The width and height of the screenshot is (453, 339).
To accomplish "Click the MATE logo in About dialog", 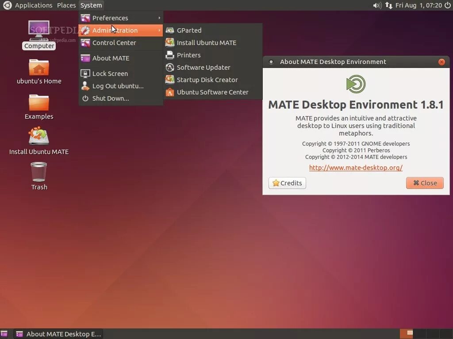I will pyautogui.click(x=356, y=84).
